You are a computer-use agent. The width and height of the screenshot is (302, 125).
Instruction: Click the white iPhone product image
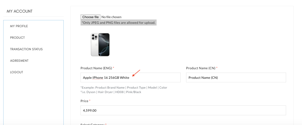click(x=100, y=45)
